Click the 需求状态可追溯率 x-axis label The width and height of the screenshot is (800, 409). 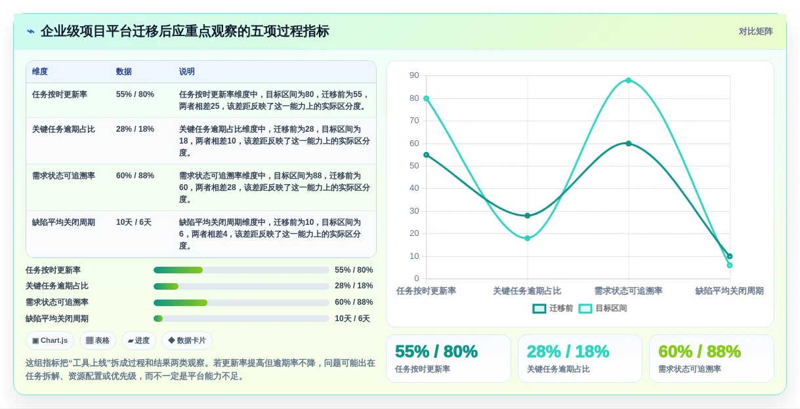coord(629,291)
